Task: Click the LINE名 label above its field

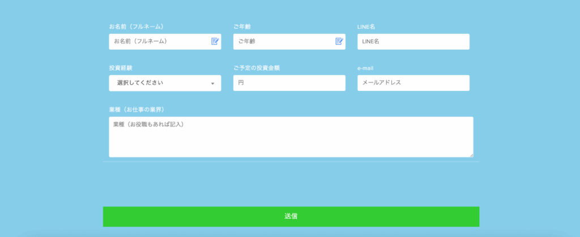Action: [x=366, y=27]
